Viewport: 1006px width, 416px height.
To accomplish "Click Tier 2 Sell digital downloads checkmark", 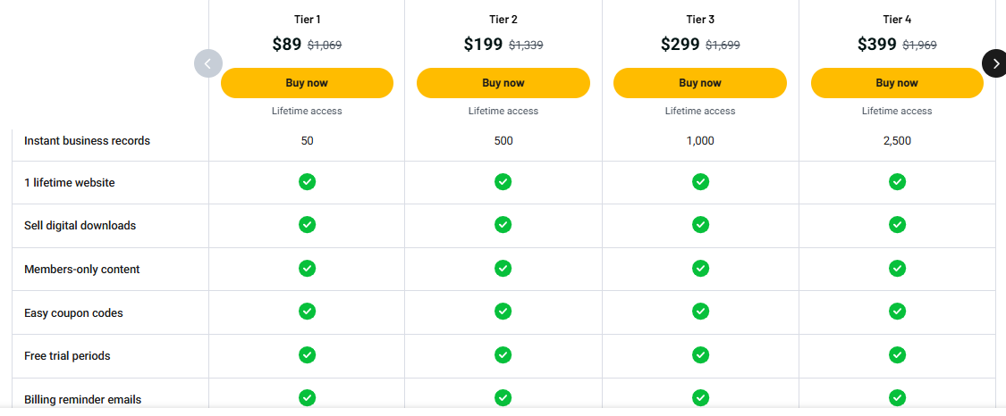I will pyautogui.click(x=503, y=225).
